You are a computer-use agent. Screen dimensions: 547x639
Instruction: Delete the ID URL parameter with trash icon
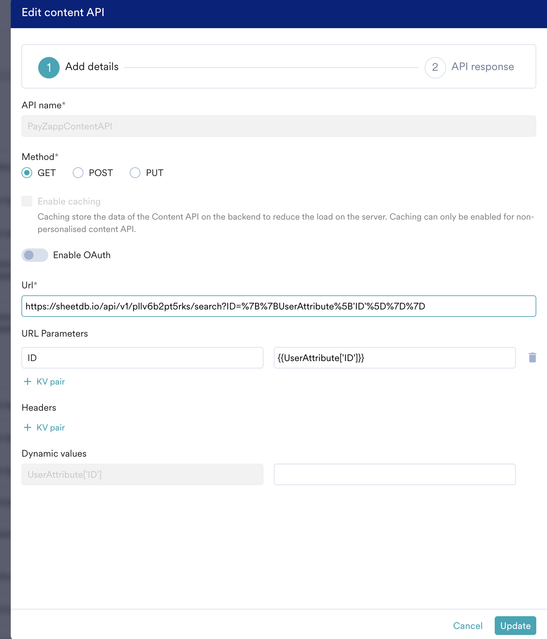click(x=532, y=357)
